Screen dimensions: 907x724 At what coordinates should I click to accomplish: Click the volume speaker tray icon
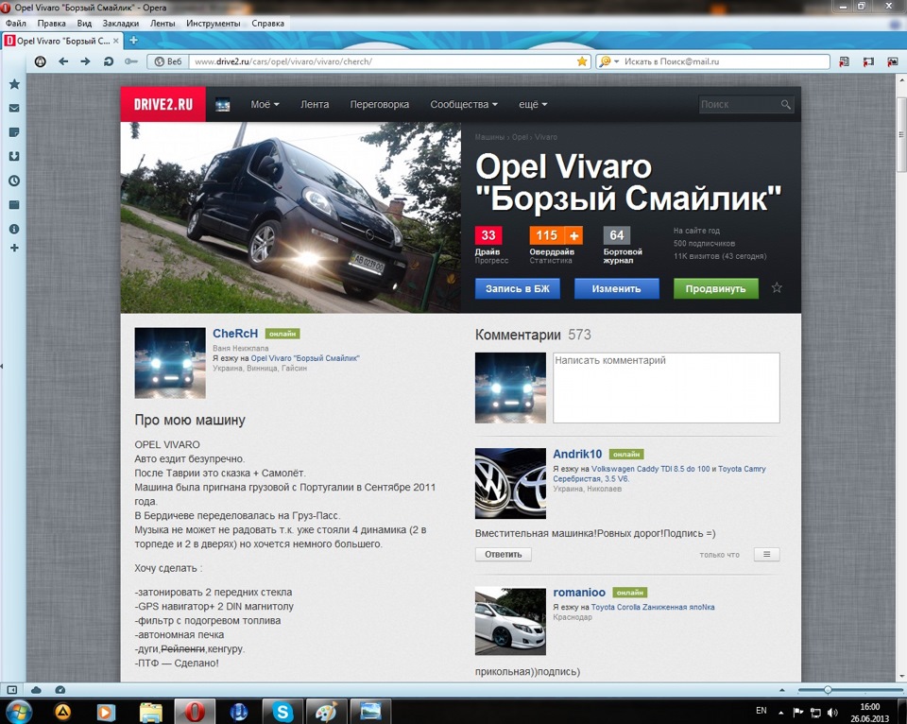point(832,713)
